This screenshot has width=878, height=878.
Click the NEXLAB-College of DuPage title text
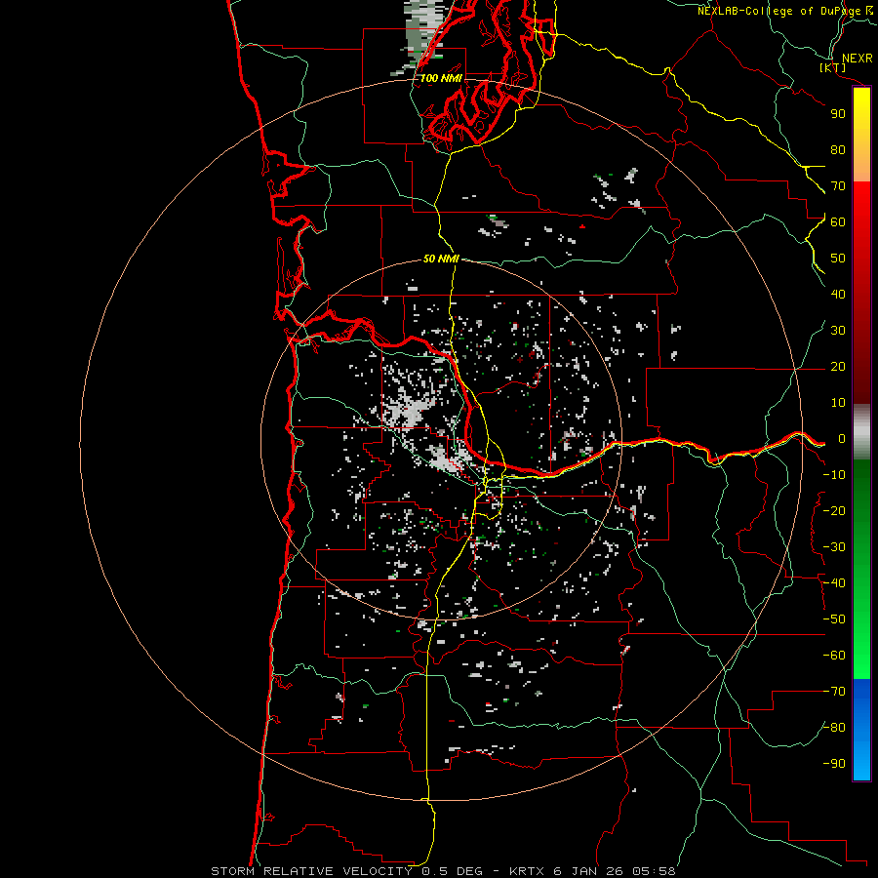click(x=778, y=11)
